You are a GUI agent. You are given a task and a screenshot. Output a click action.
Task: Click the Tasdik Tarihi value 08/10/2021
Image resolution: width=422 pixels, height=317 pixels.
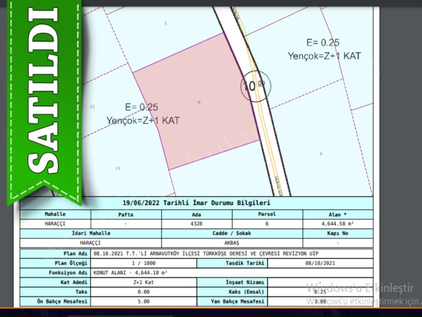tap(320, 263)
